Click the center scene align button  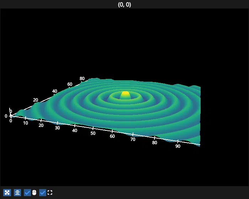coord(17,193)
